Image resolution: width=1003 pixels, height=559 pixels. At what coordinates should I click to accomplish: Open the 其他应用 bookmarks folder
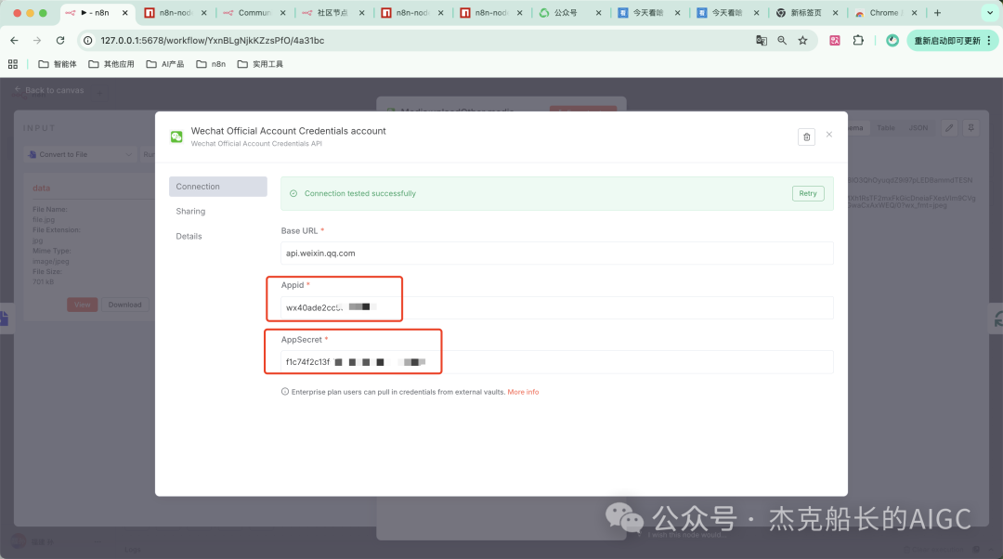click(111, 64)
